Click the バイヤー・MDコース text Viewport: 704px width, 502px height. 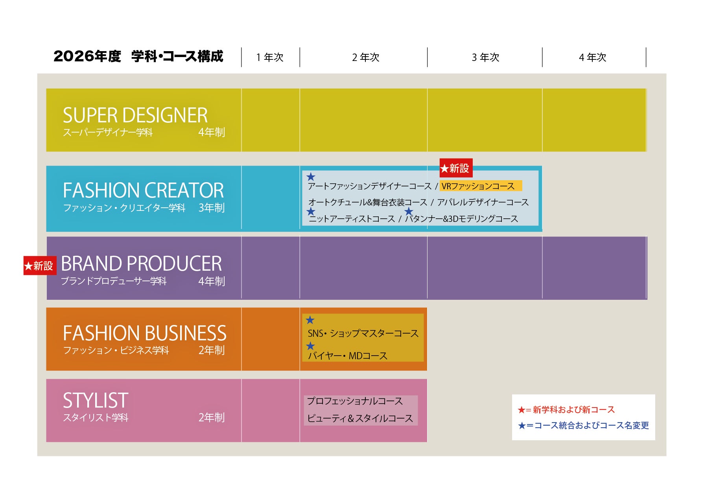click(x=348, y=356)
